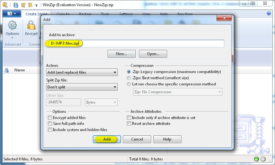Click the lock column header icon in file list
Image resolution: width=275 pixels, height=165 pixels.
(7, 70)
